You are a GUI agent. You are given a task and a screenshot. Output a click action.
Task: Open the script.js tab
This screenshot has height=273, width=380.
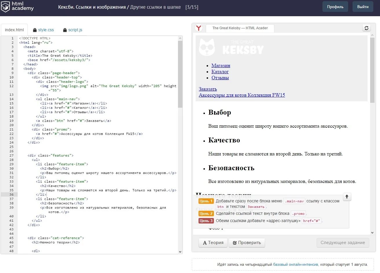(72, 30)
